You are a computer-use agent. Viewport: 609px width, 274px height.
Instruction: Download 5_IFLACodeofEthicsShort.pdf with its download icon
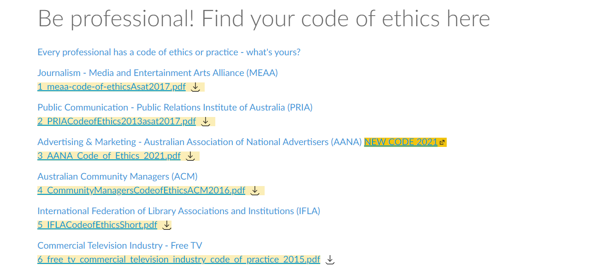tap(167, 225)
